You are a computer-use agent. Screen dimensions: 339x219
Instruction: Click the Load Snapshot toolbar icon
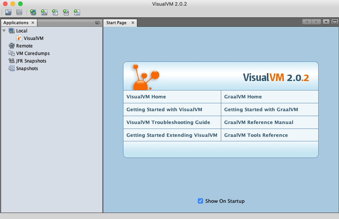[8, 12]
